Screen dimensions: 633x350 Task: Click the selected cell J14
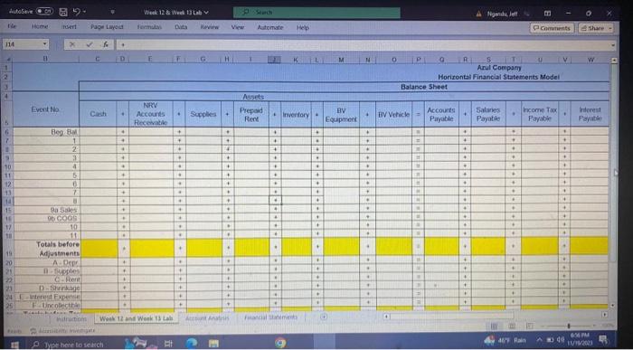[275, 200]
